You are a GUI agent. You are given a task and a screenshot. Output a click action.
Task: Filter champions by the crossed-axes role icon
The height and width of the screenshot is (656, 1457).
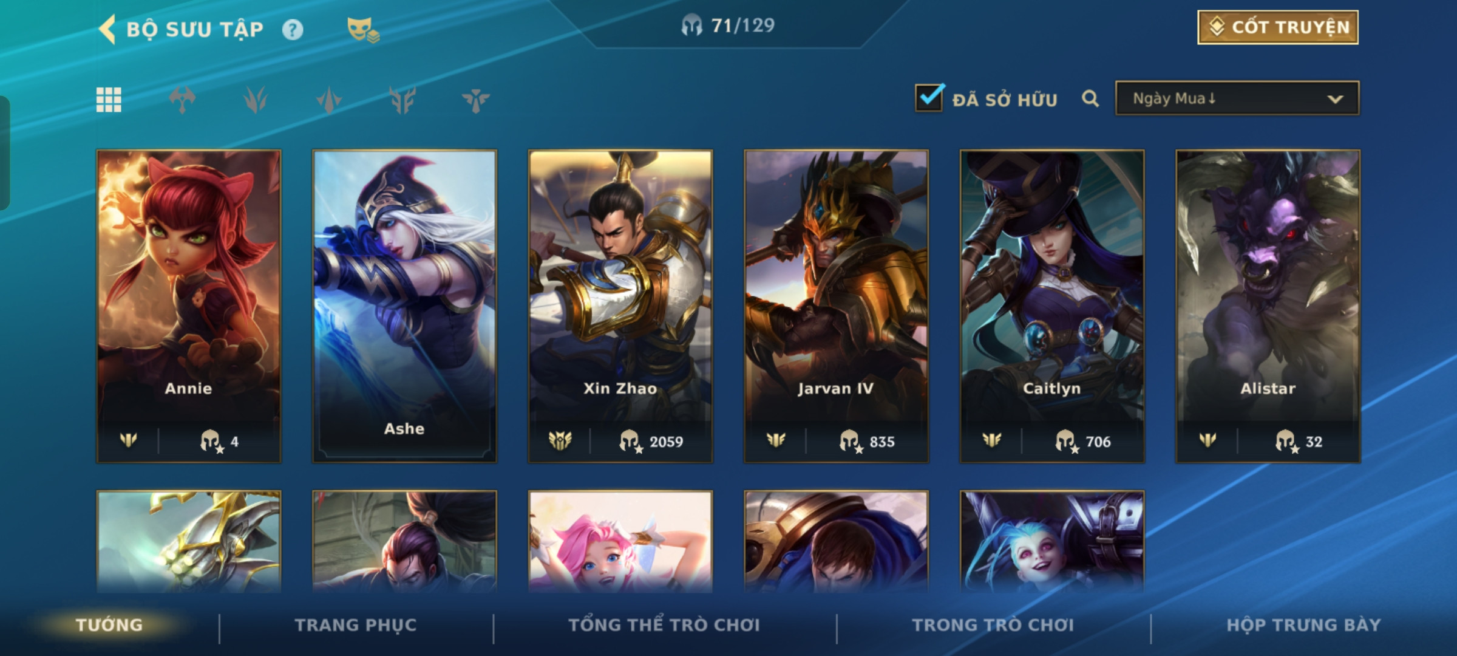coord(182,100)
